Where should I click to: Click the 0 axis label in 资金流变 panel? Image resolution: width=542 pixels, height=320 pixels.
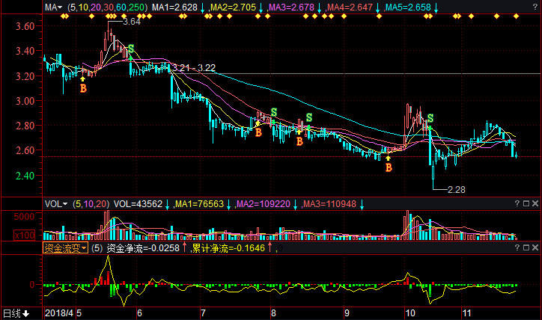coord(32,285)
